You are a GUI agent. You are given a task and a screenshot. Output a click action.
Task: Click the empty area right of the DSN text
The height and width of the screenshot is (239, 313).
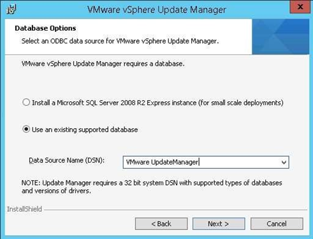point(239,163)
